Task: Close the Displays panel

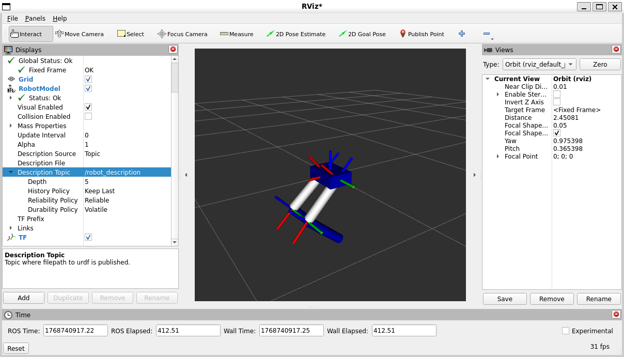Action: [x=173, y=50]
